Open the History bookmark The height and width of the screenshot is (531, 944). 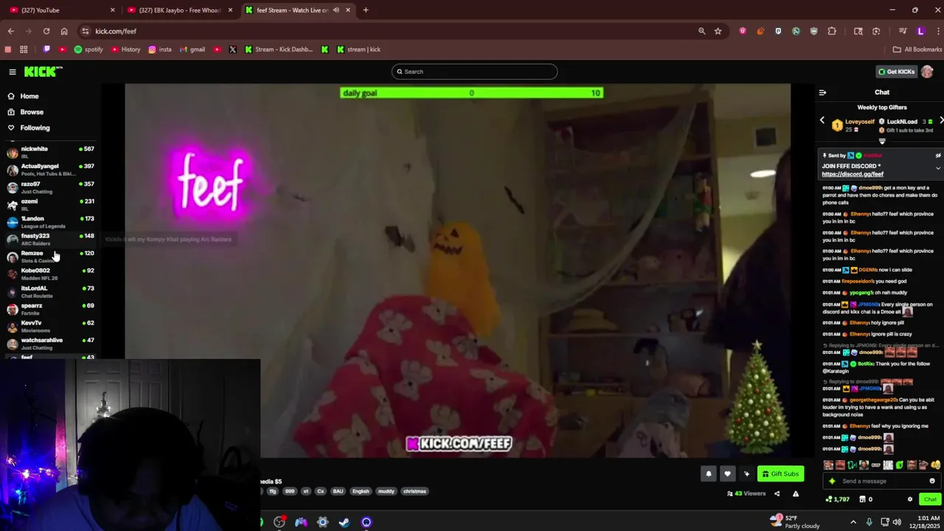point(125,49)
